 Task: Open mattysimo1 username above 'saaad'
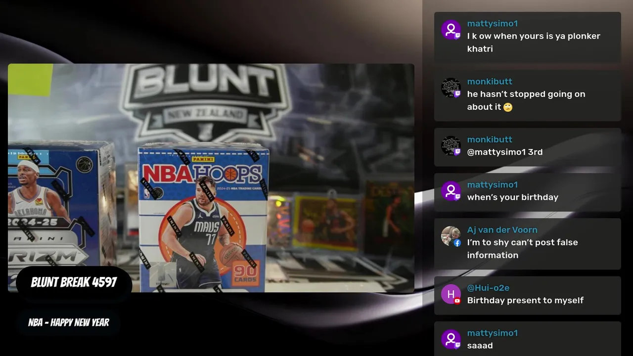tap(493, 333)
